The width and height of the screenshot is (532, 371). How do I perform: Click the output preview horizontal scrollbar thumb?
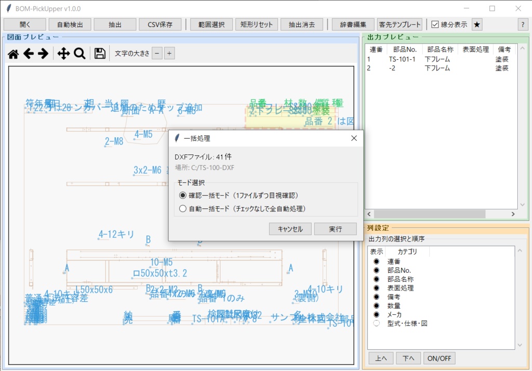tap(430, 214)
